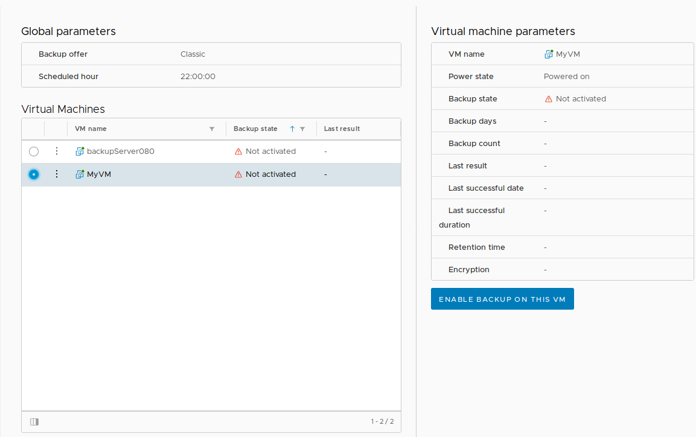Open the column visibility picker in the grid footer
Image resolution: width=696 pixels, height=437 pixels.
34,421
